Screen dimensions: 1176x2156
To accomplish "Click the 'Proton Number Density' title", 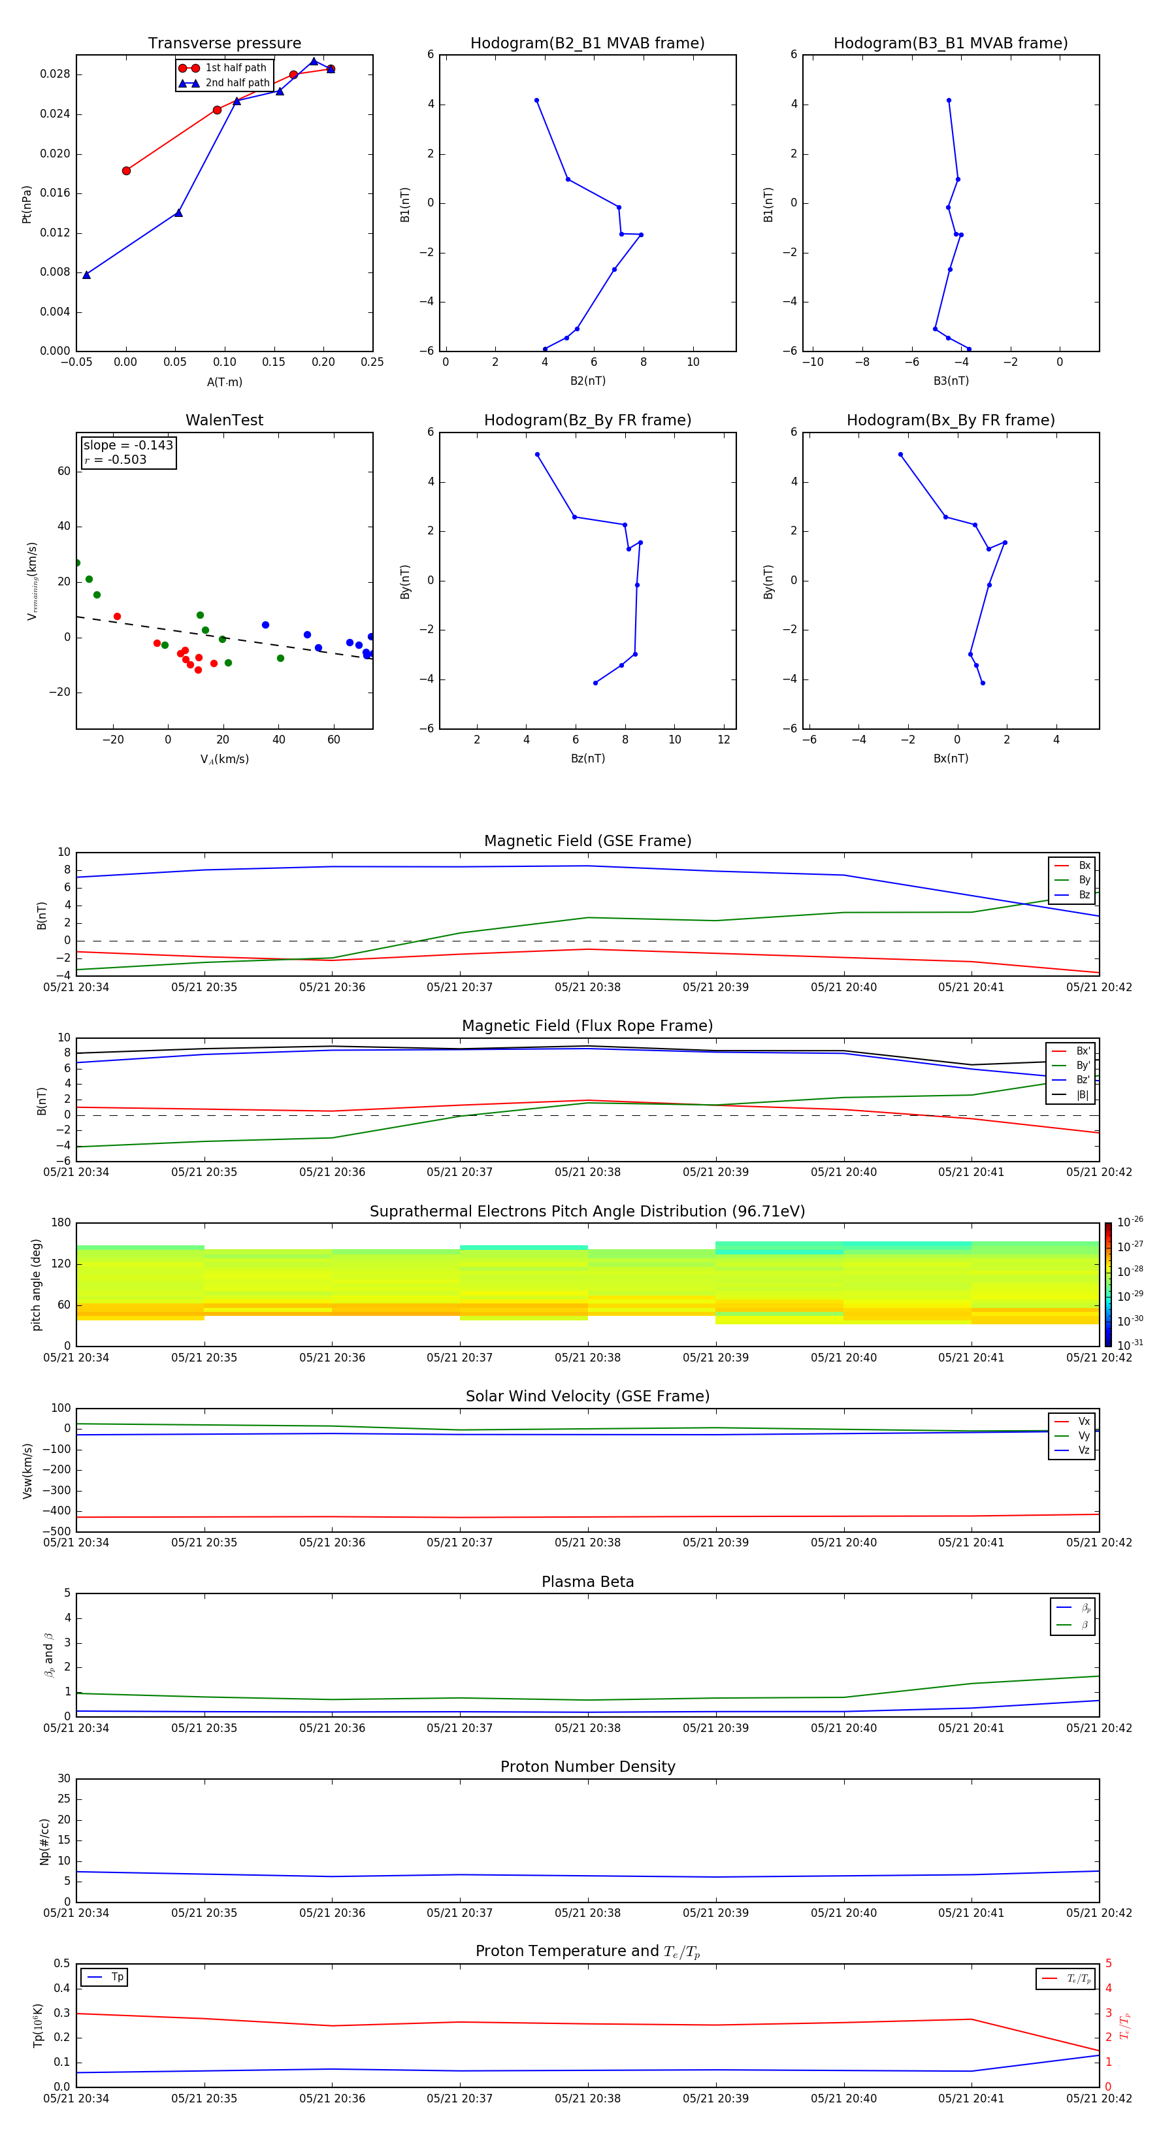I will coord(587,1767).
